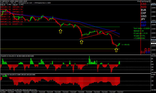Image resolution: width=156 pixels, height=93 pixels.
Task: Click the white USD currency label
Action: point(144,16)
